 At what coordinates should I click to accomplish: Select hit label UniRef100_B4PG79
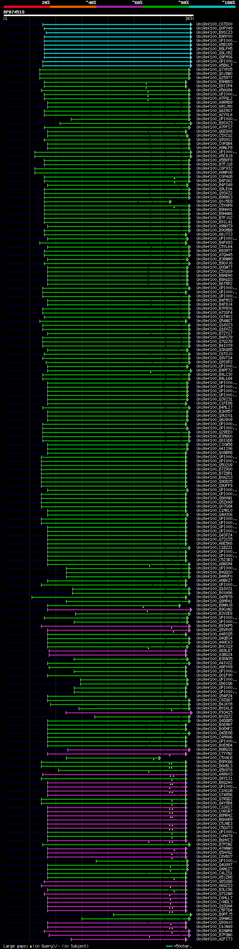[214, 338]
